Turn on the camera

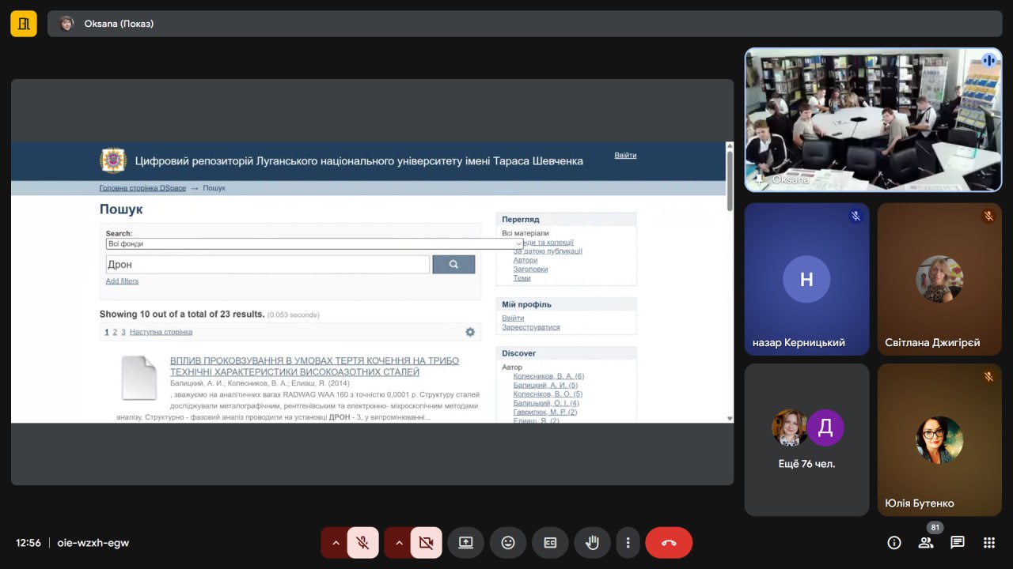click(x=426, y=543)
